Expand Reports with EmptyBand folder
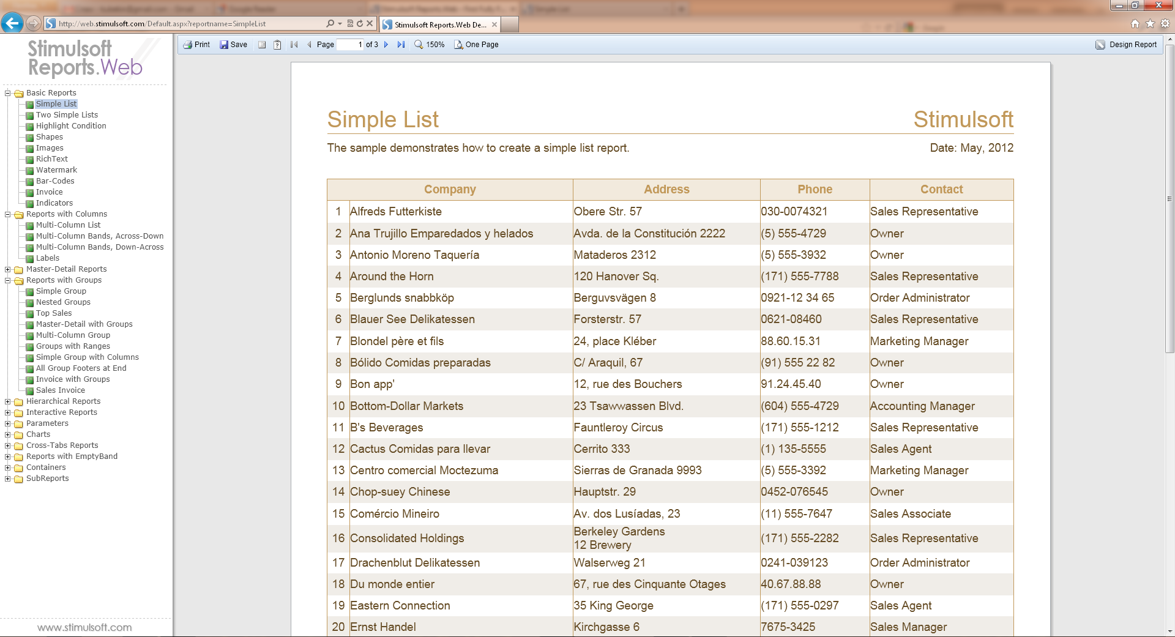 (x=8, y=457)
